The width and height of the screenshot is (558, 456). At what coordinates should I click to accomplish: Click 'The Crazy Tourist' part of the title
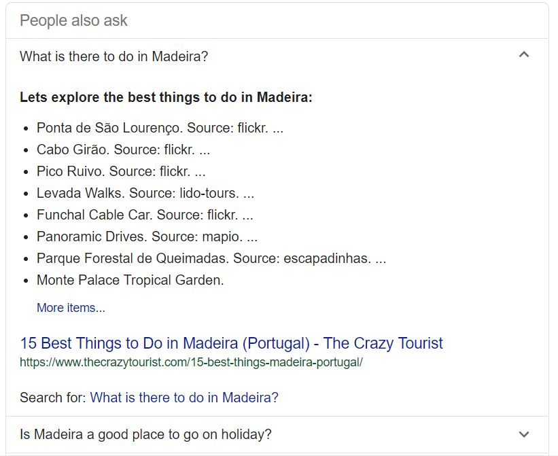click(x=383, y=343)
